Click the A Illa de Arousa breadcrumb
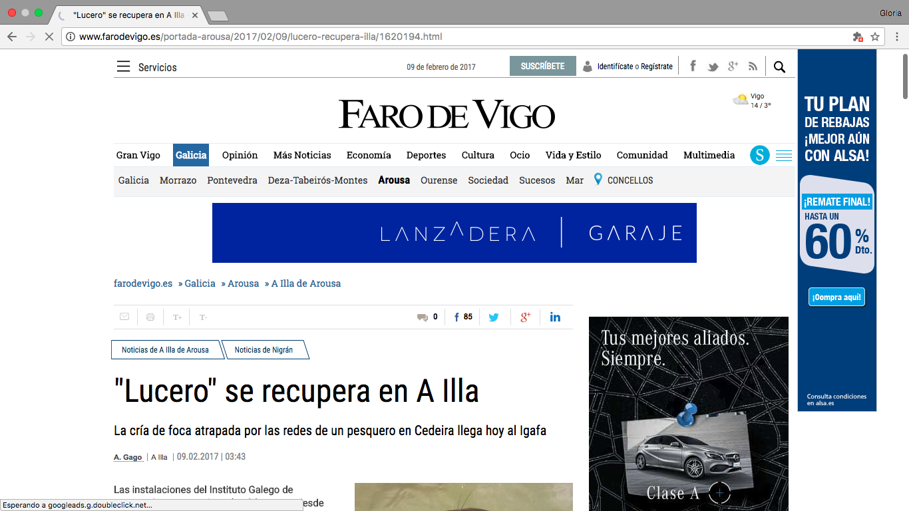The height and width of the screenshot is (511, 909). pos(306,283)
